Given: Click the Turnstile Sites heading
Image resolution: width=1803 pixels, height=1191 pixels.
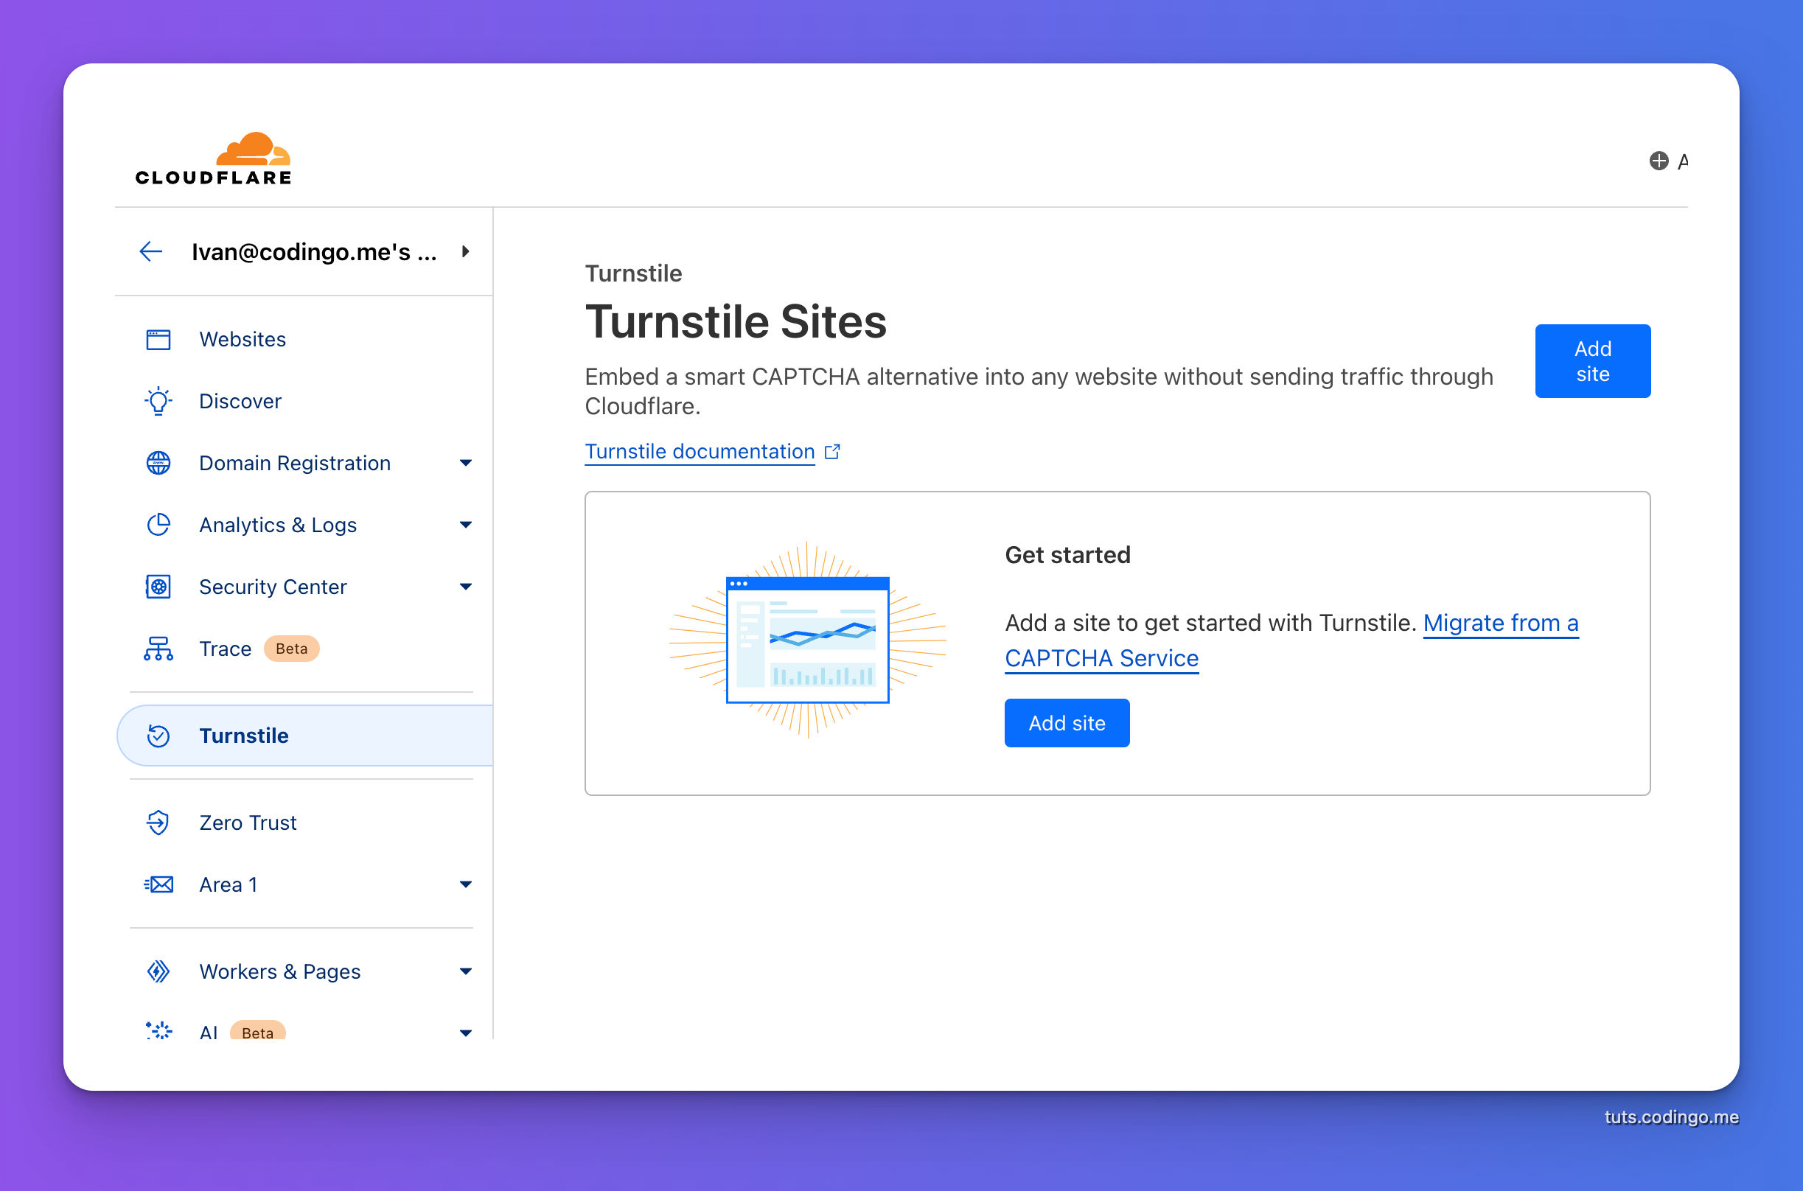Looking at the screenshot, I should pyautogui.click(x=735, y=322).
